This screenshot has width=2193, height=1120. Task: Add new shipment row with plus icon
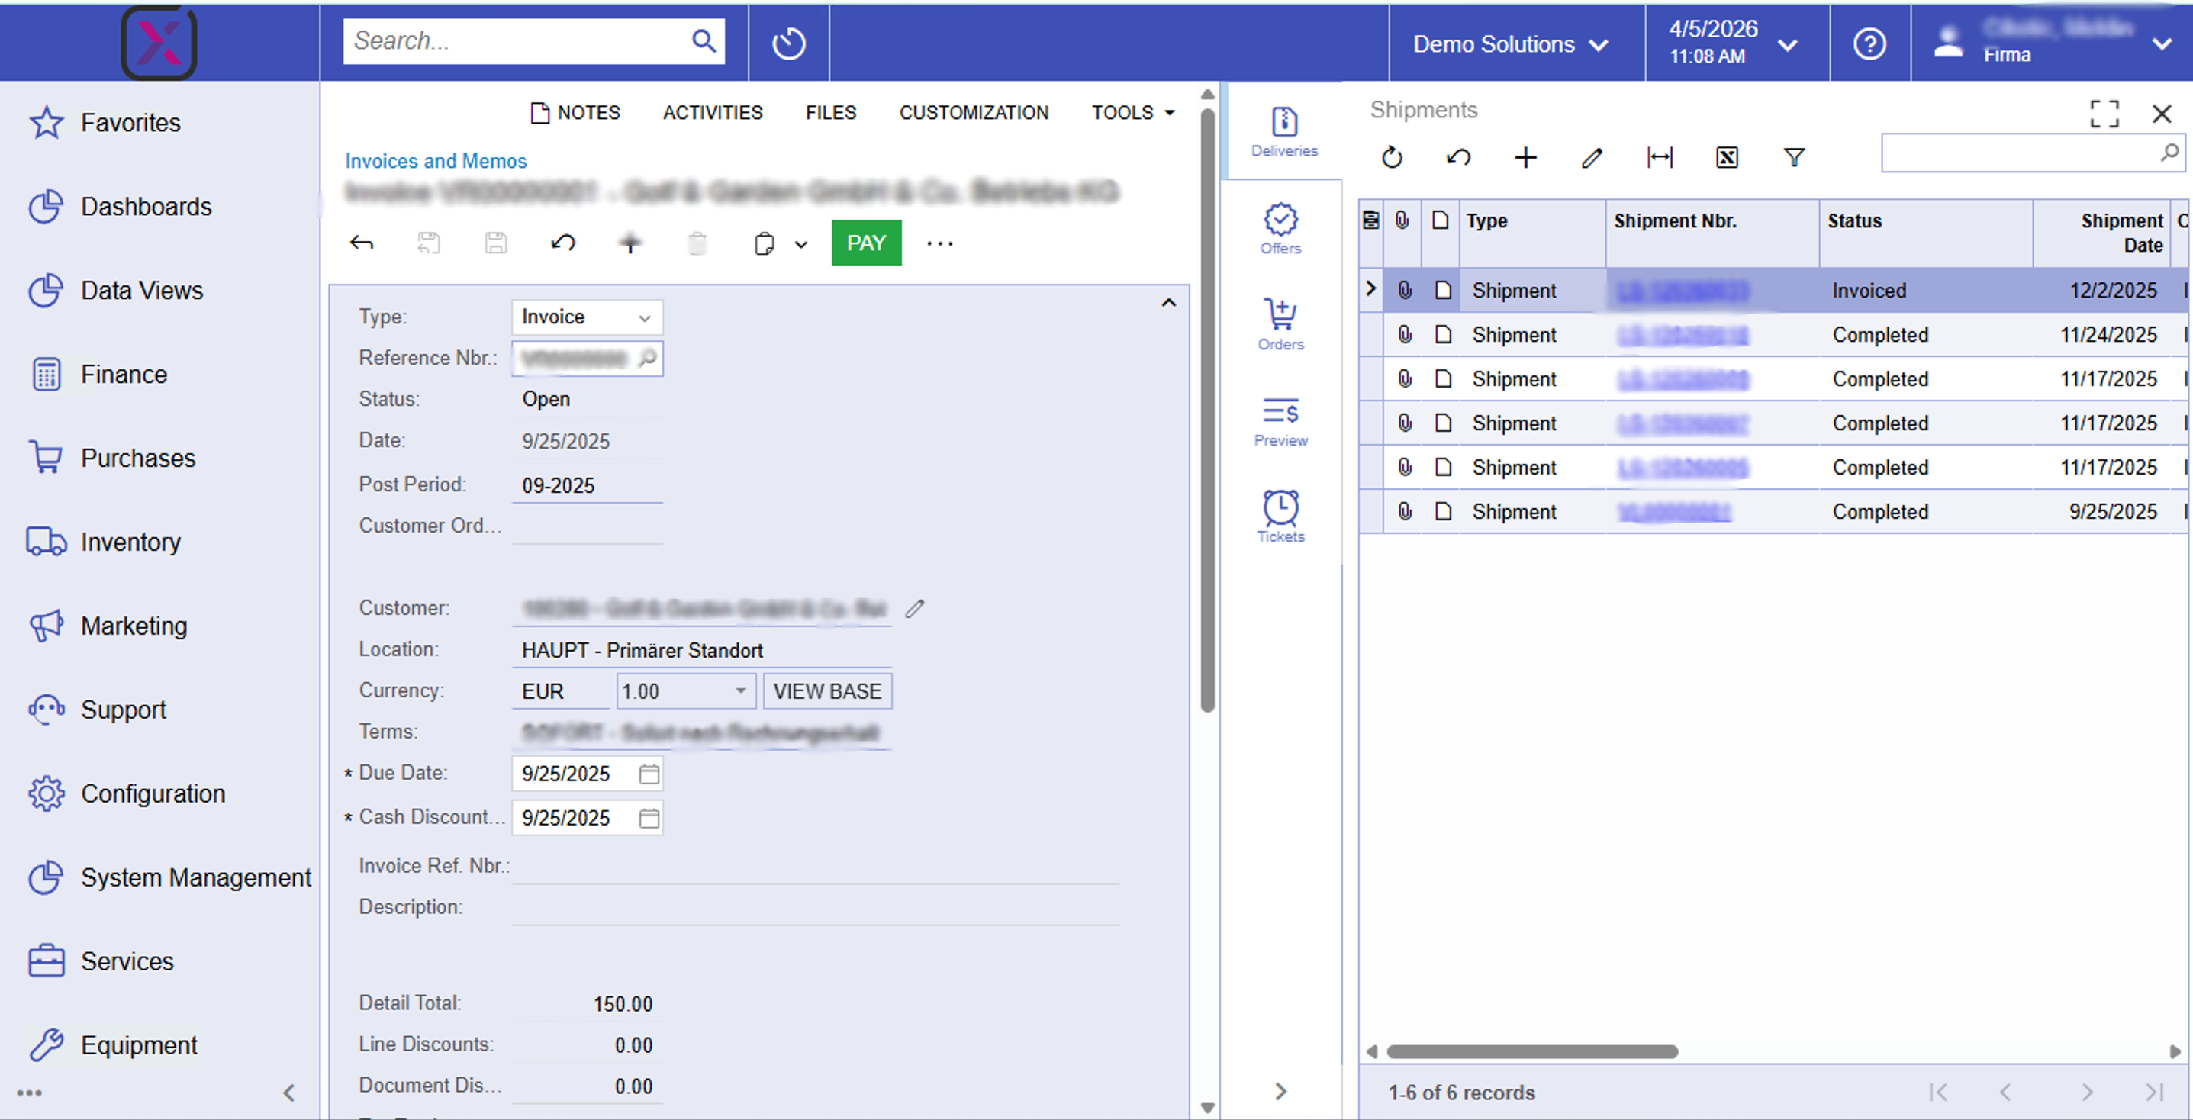tap(1525, 157)
